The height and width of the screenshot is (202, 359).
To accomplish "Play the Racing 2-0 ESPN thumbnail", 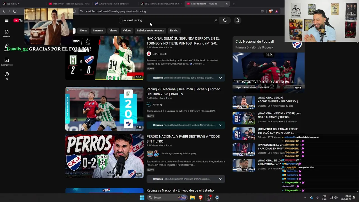I will point(104,58).
